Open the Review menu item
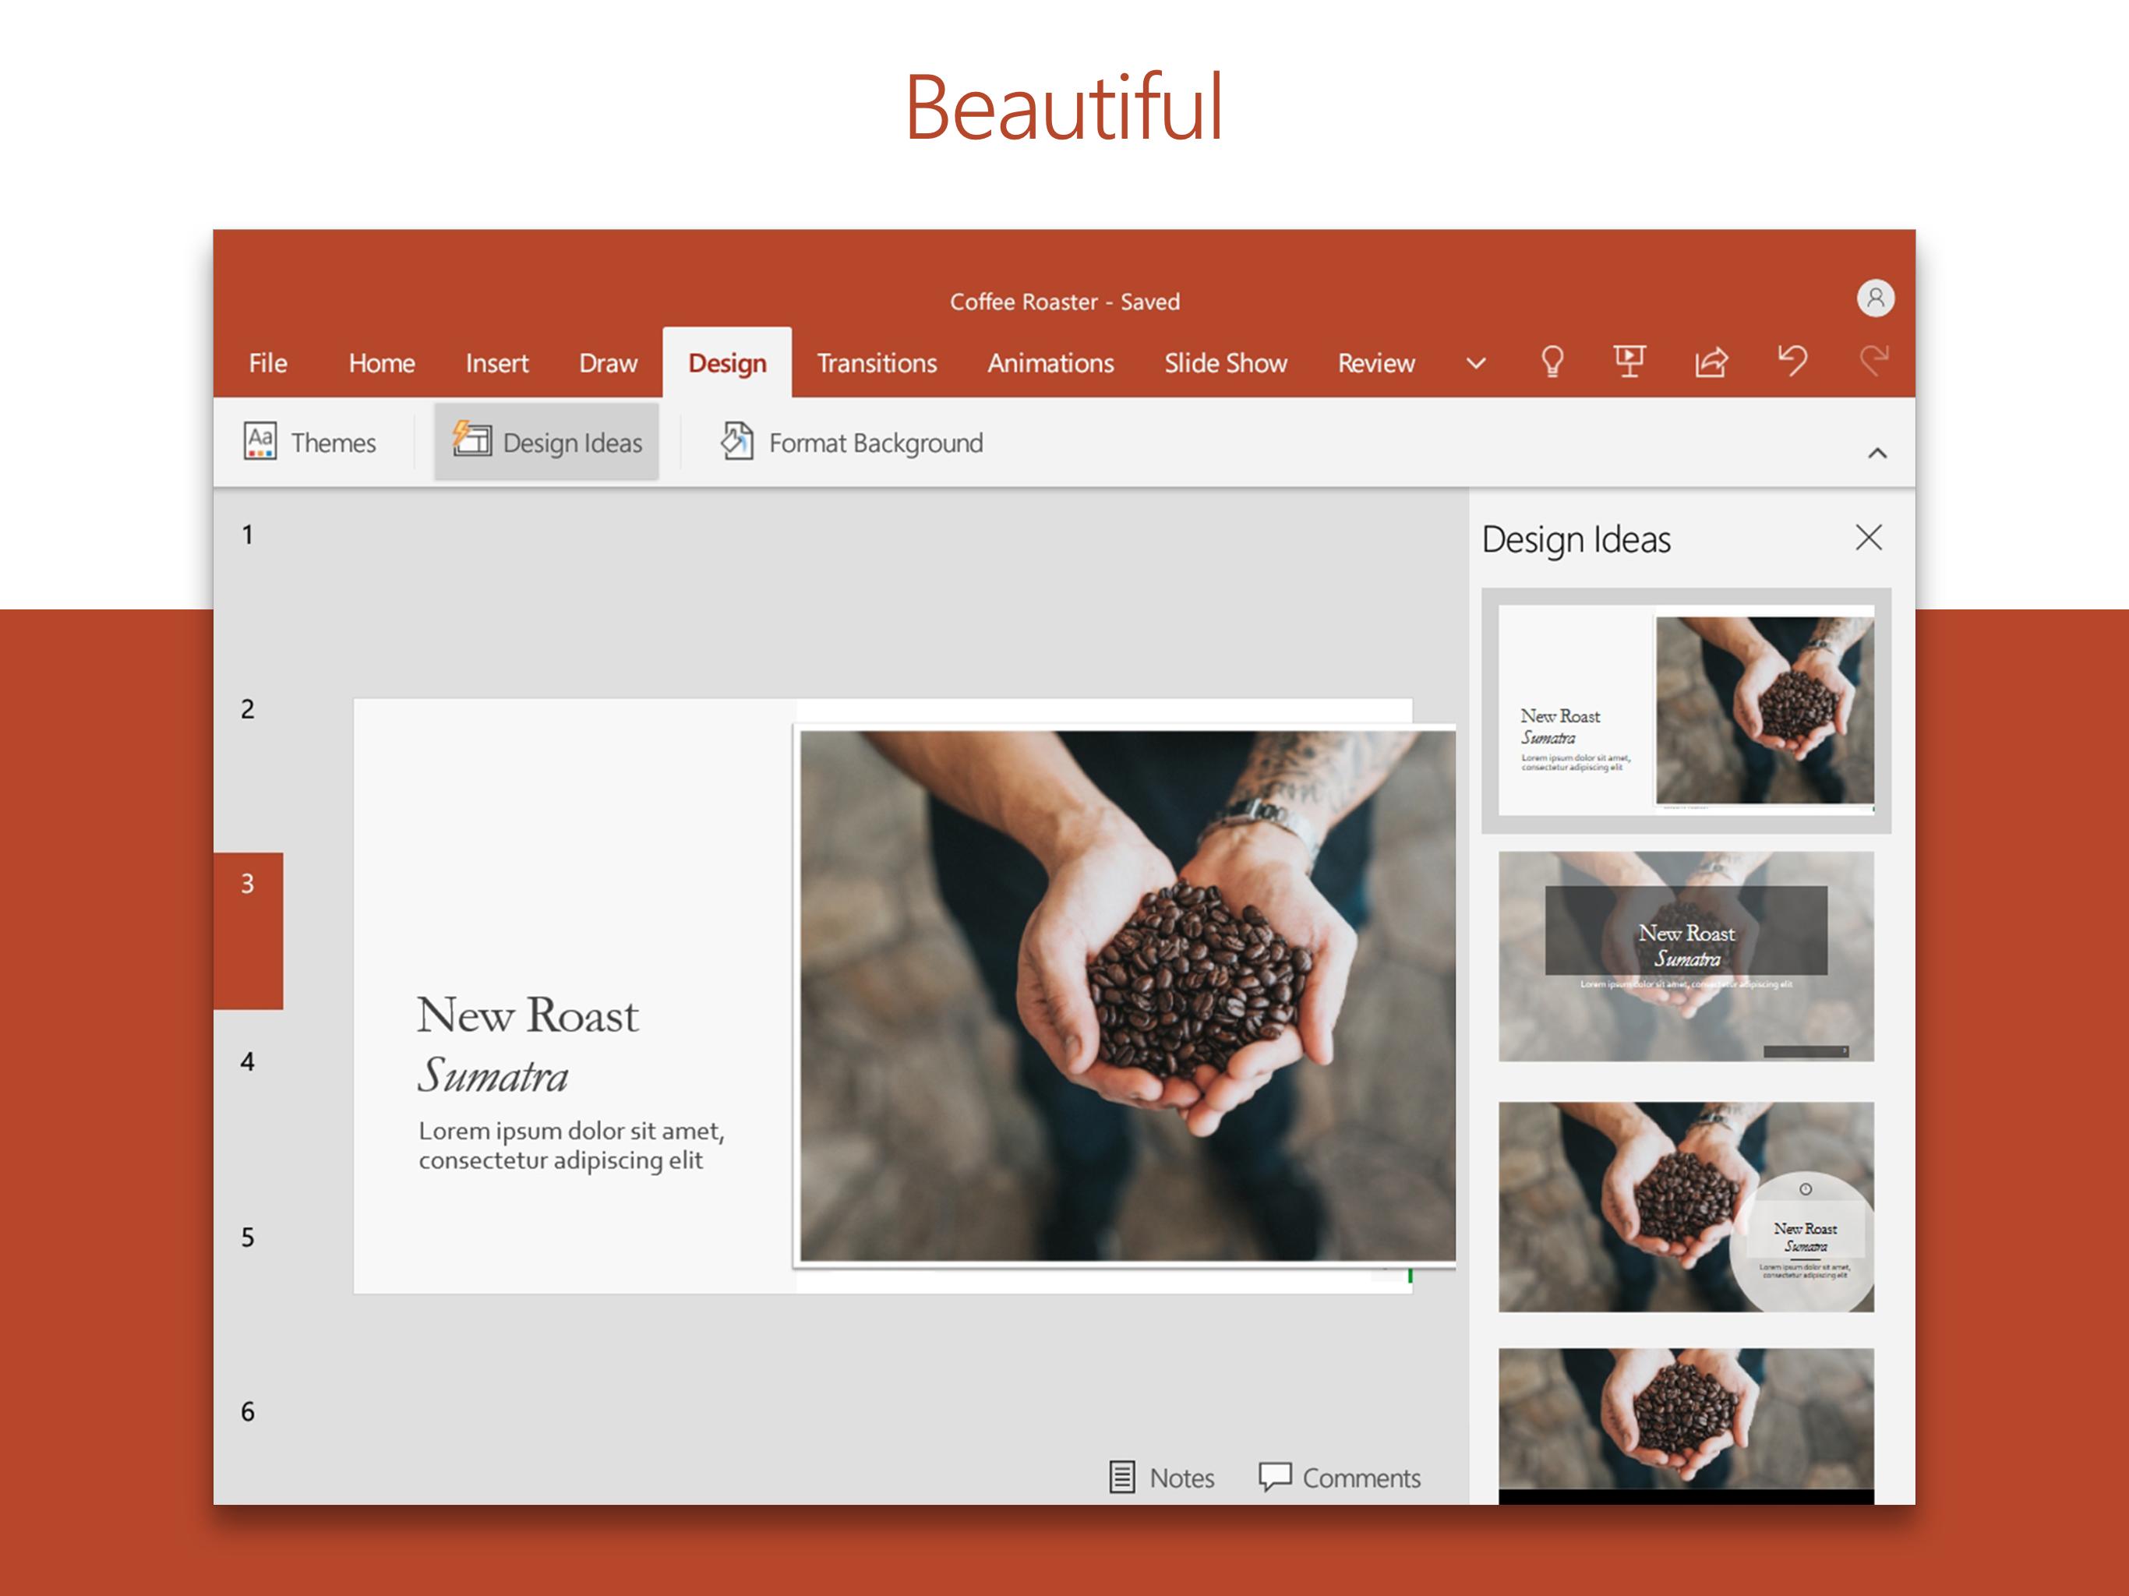 (1373, 362)
